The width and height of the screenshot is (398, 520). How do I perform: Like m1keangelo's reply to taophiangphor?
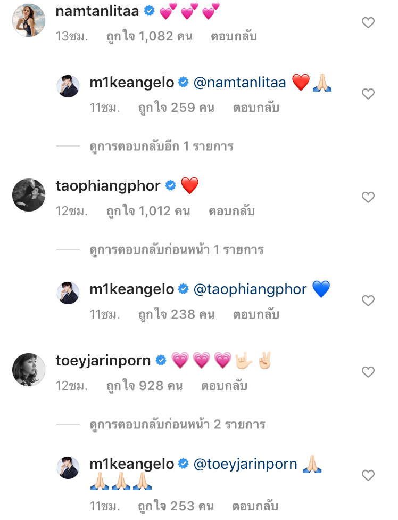[x=368, y=300]
